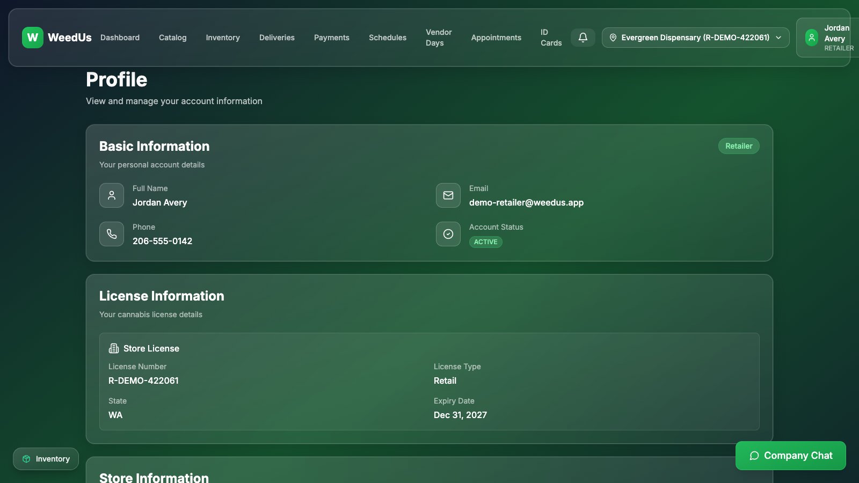Open the Payments page
The height and width of the screenshot is (483, 859).
[x=332, y=38]
